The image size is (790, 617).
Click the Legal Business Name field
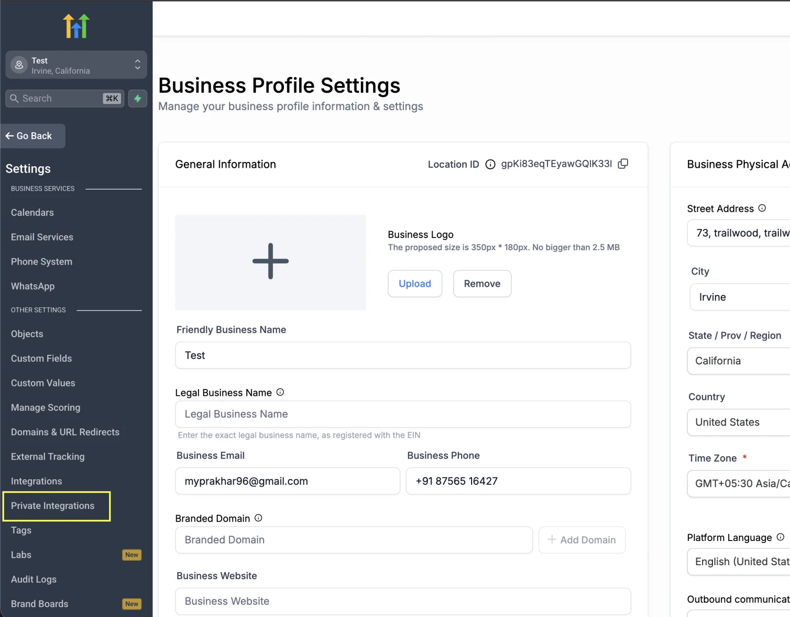tap(403, 414)
